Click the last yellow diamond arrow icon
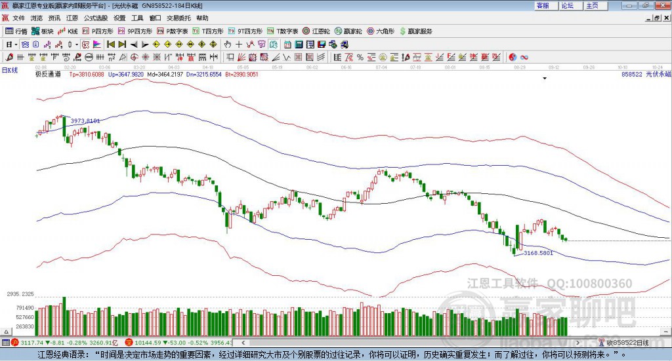Viewport: 672px width, 361px height. point(213,45)
